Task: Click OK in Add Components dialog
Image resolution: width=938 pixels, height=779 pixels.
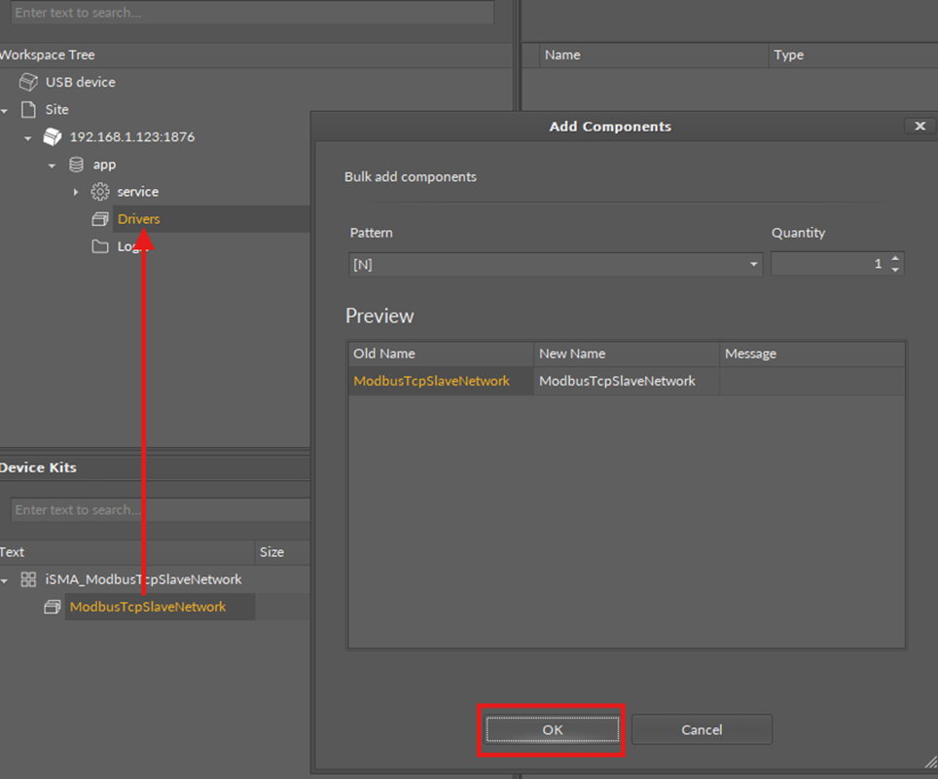Action: [x=552, y=730]
